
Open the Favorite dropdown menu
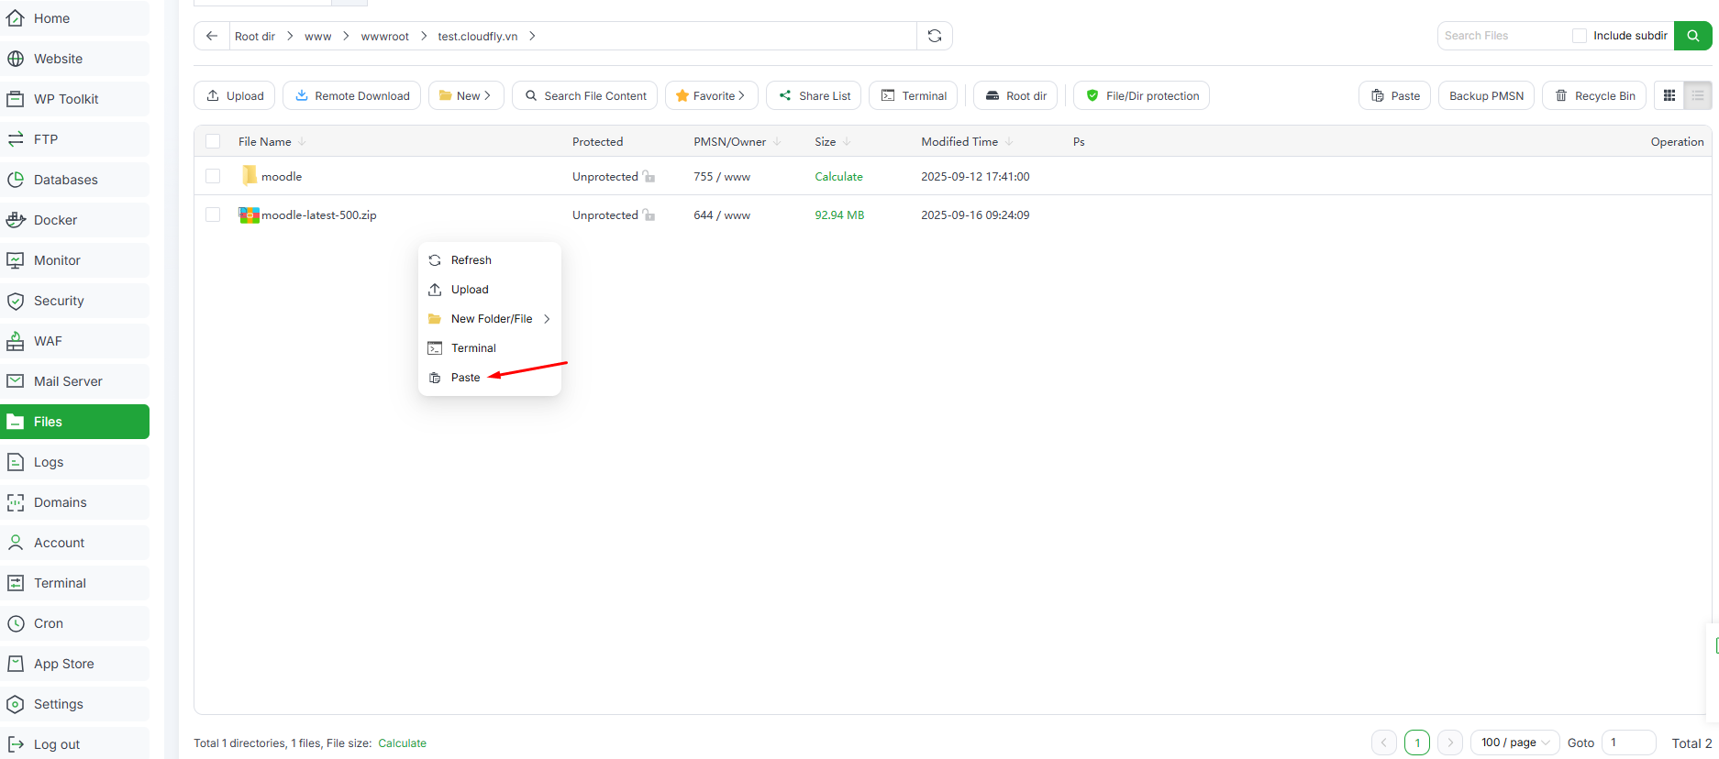(711, 95)
